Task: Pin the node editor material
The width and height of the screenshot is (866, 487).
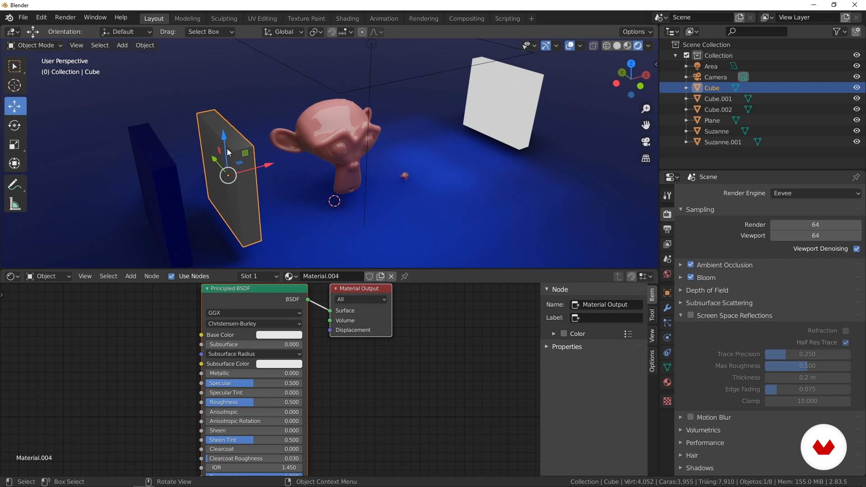Action: (405, 276)
